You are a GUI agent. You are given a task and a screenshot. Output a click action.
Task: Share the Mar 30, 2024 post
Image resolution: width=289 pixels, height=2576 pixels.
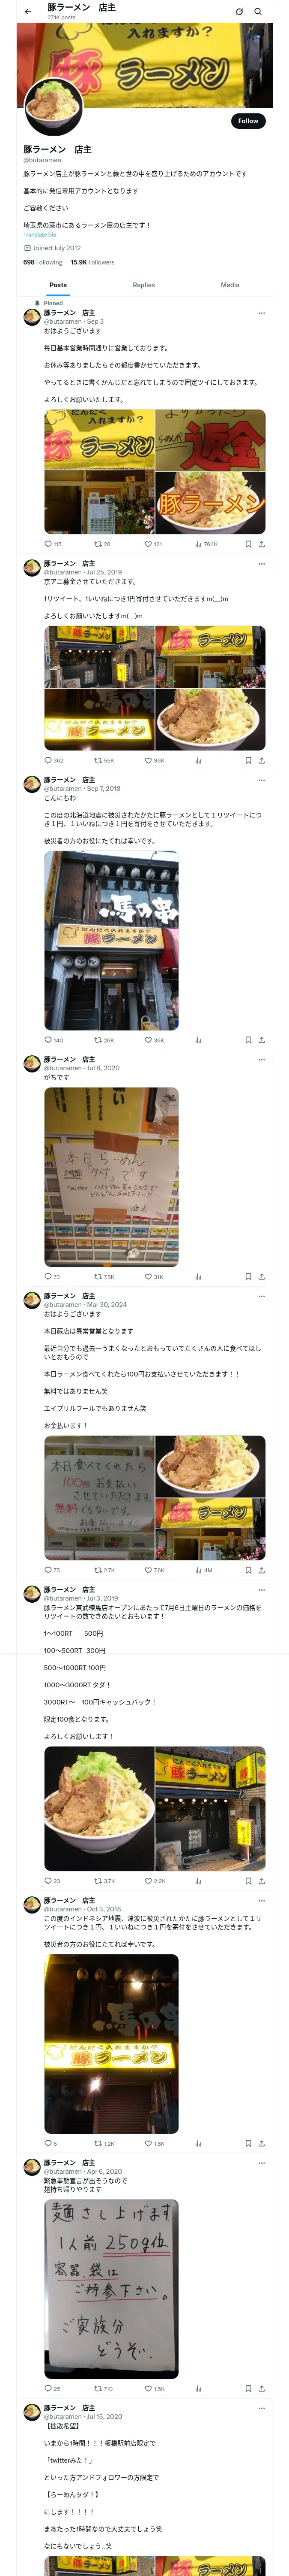261,1570
